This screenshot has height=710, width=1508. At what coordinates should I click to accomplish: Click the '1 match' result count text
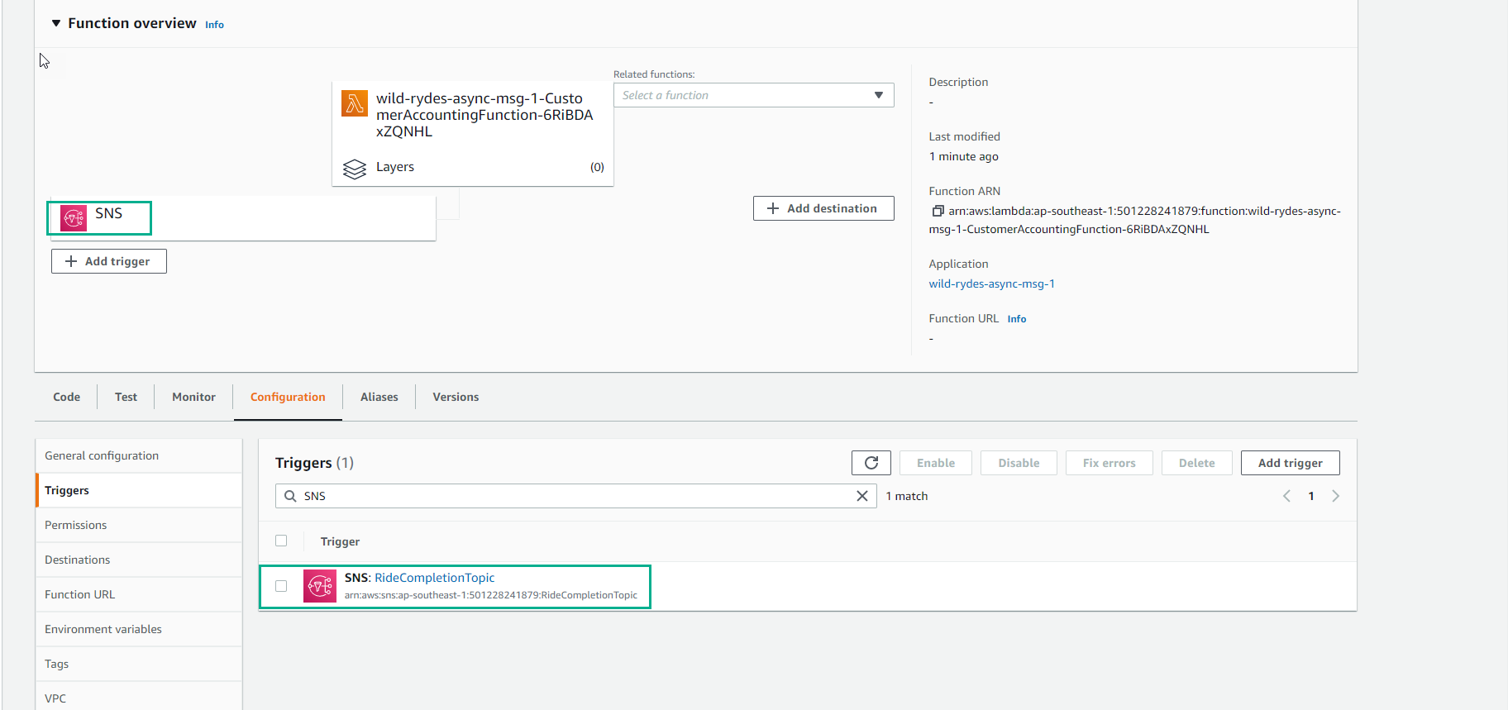907,496
